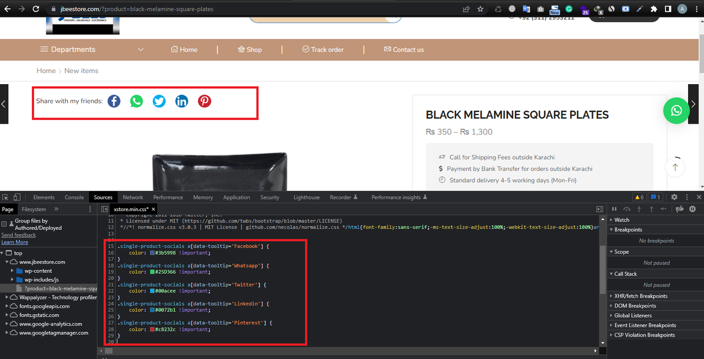Toggle pause on exceptions button
Screen dimensions: 704x359
coord(692,209)
